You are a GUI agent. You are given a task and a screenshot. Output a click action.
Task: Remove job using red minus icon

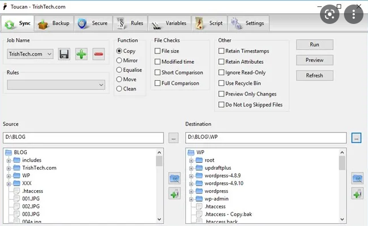click(98, 54)
